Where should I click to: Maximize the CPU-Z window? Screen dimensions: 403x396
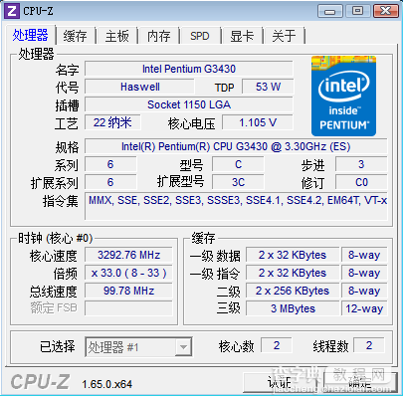[357, 11]
